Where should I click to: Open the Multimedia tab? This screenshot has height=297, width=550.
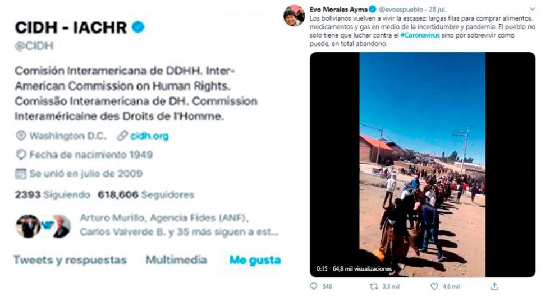pos(176,259)
